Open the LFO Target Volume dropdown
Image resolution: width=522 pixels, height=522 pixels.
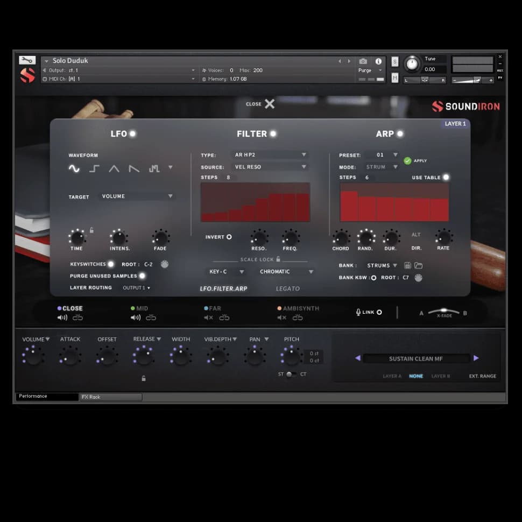136,196
